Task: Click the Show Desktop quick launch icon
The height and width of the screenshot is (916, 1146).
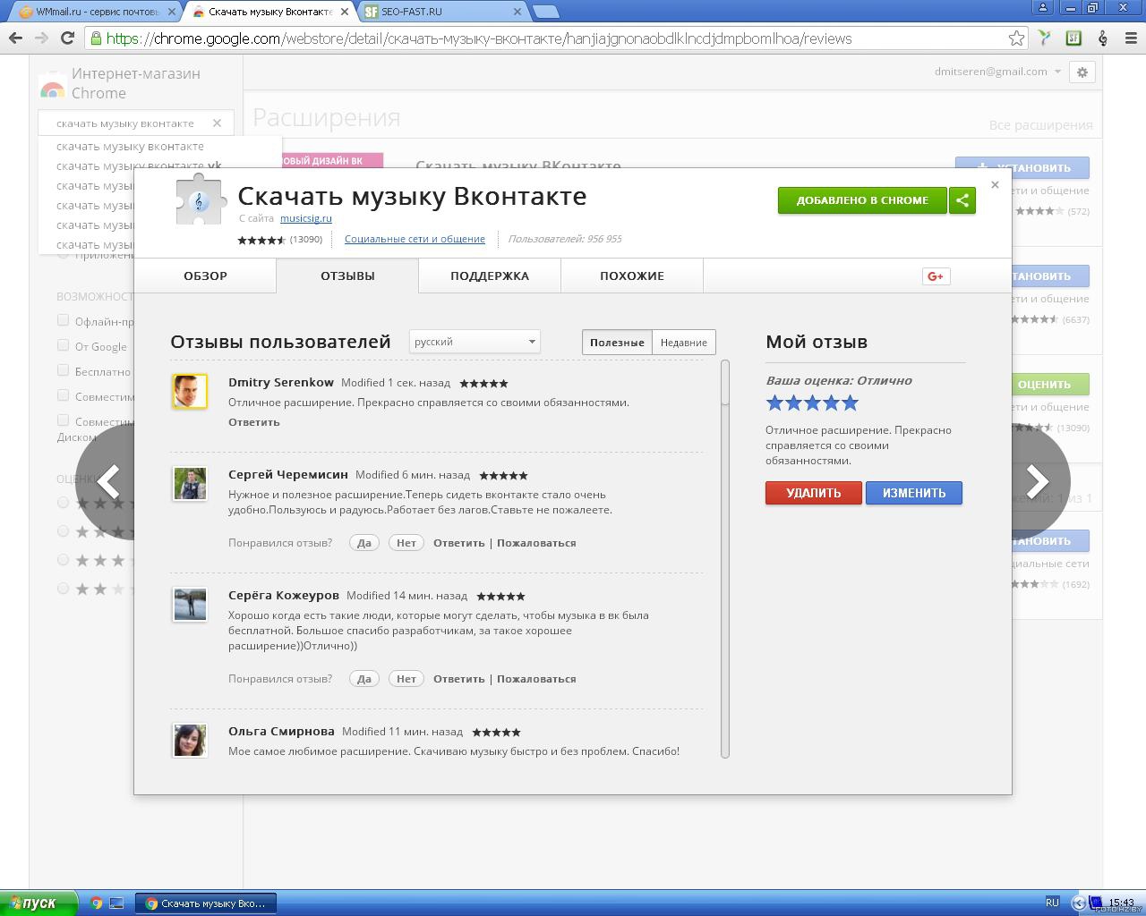Action: (116, 903)
